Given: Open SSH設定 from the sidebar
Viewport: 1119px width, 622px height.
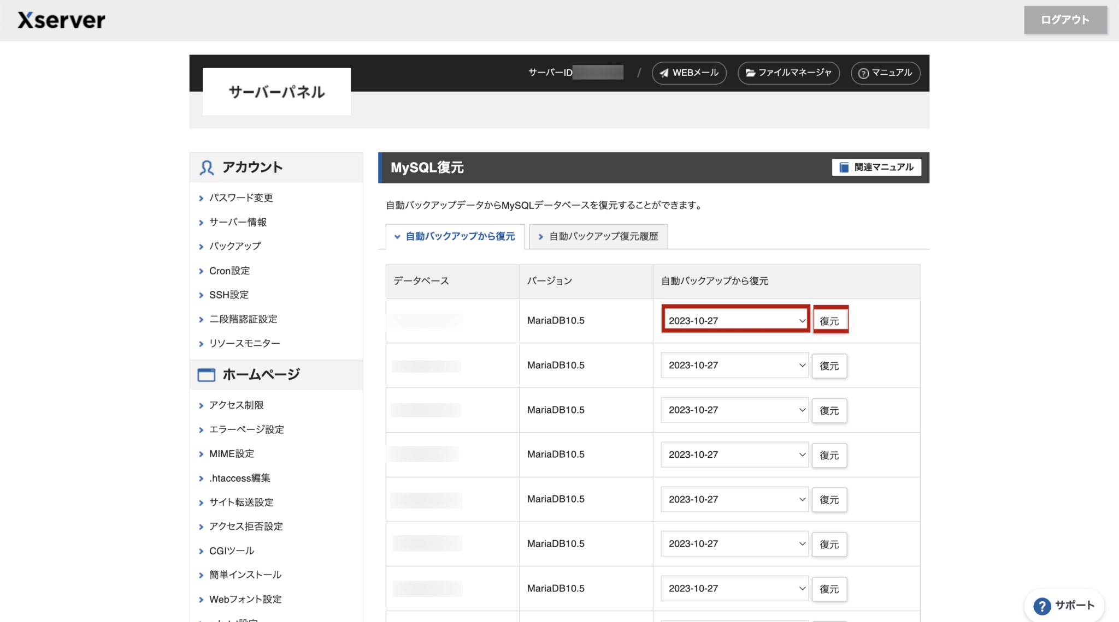Looking at the screenshot, I should pyautogui.click(x=228, y=295).
